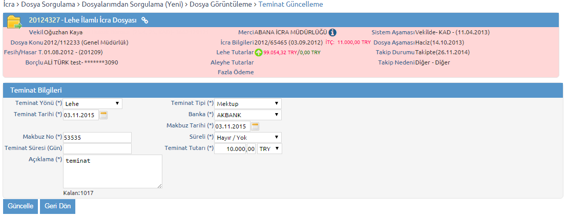Click file title 20124327 - Lehe İlamlı İcra Dosyası

point(82,20)
